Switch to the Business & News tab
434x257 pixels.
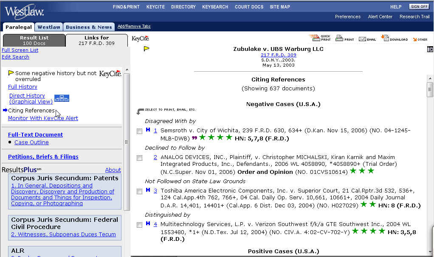point(89,27)
